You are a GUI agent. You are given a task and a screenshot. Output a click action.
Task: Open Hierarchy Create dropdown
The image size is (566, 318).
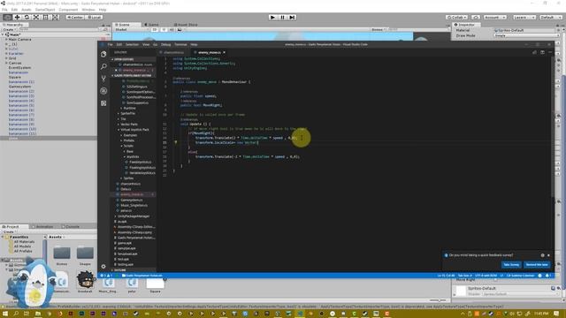pos(9,29)
